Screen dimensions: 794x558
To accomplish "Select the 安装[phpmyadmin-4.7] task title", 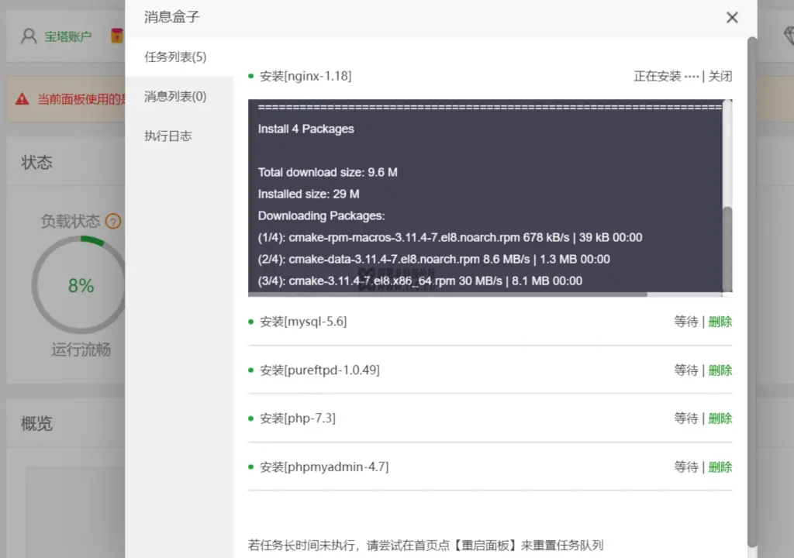I will pos(324,467).
